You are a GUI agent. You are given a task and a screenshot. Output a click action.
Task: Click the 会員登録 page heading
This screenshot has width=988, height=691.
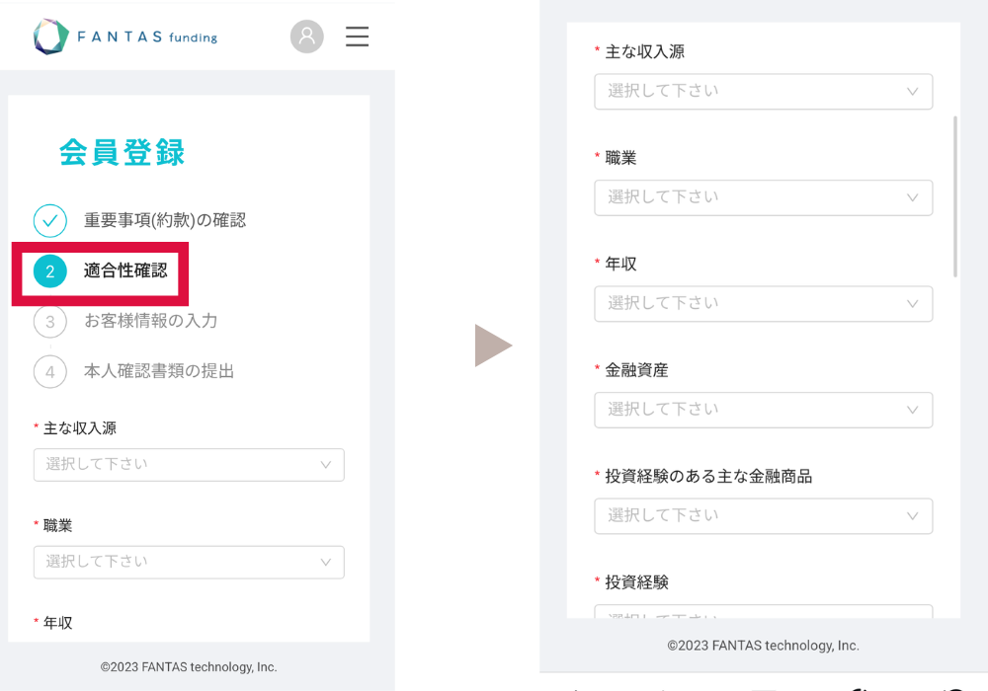coord(122,153)
